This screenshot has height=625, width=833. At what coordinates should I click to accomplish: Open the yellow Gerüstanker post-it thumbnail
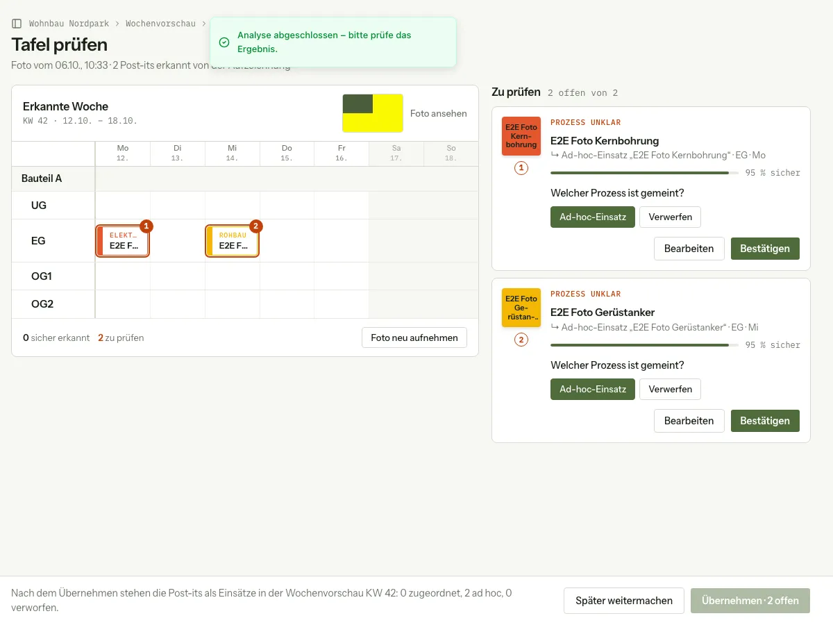pos(521,308)
